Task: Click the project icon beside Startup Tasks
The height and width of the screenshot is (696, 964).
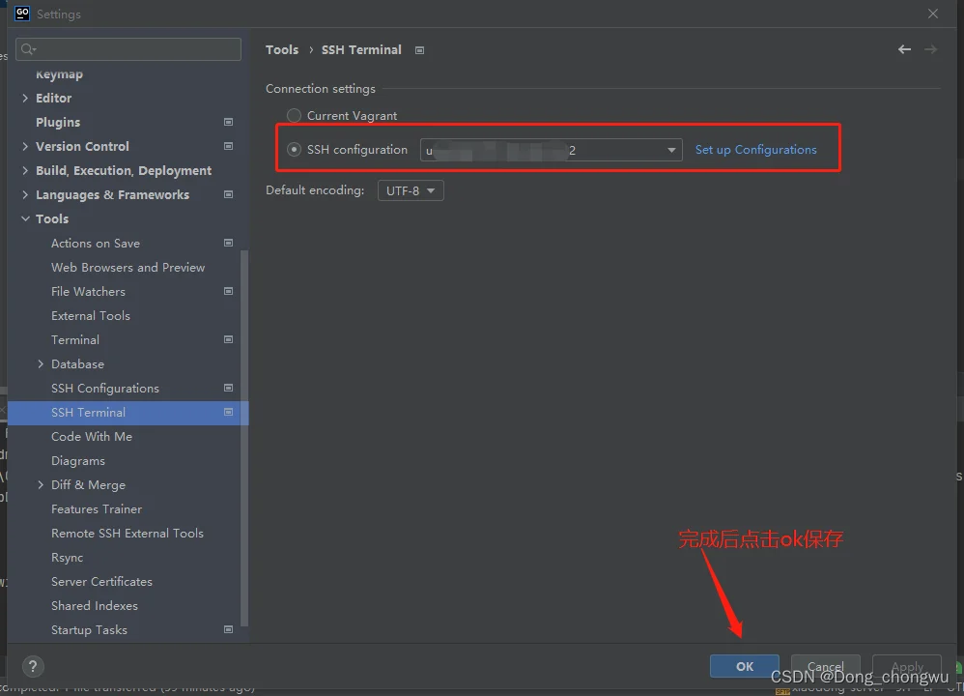Action: coord(228,629)
